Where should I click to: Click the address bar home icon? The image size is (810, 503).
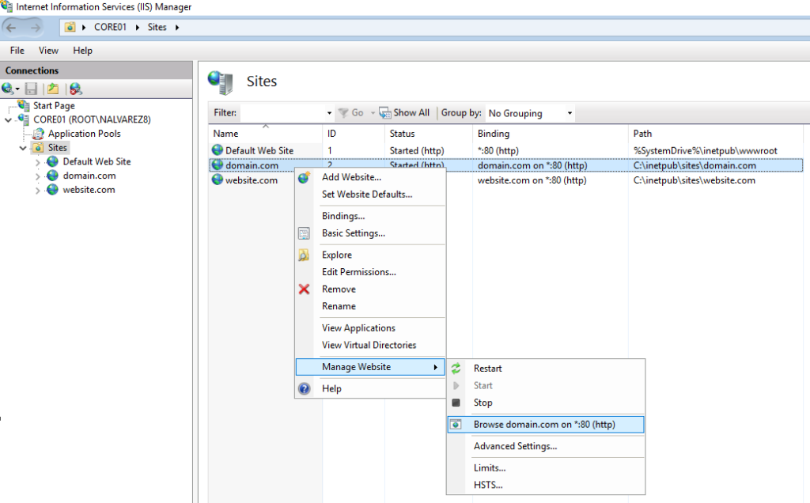pyautogui.click(x=70, y=27)
